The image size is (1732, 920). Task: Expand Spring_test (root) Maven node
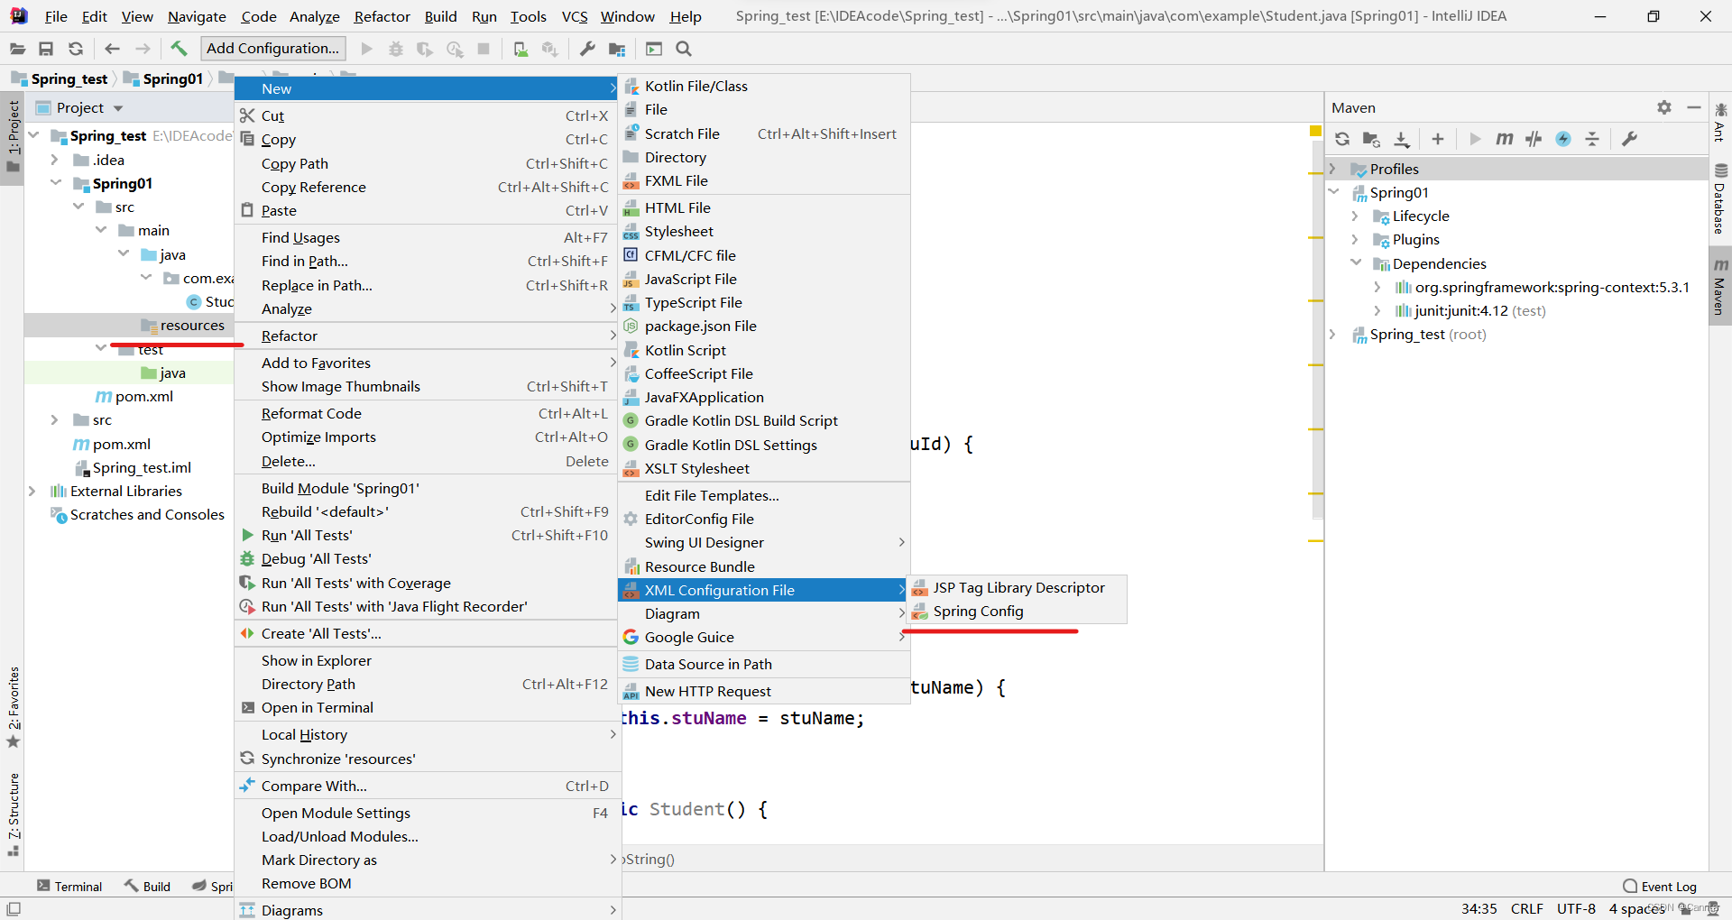tap(1332, 334)
